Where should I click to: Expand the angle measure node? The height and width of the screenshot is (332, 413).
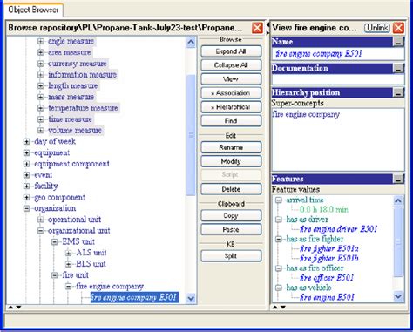click(x=41, y=41)
